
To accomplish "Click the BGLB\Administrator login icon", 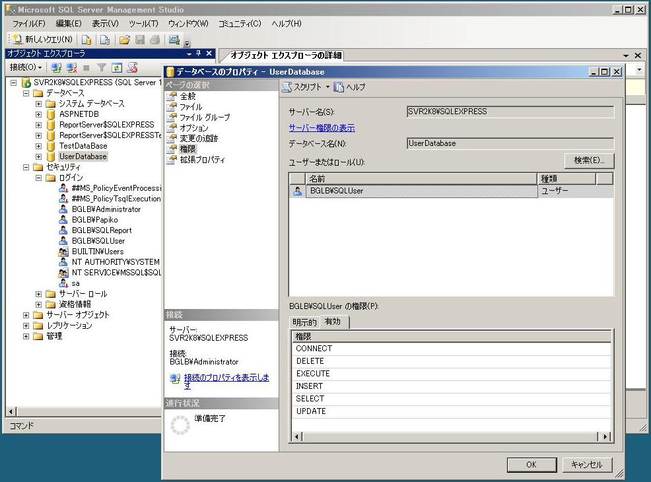I will coord(63,209).
